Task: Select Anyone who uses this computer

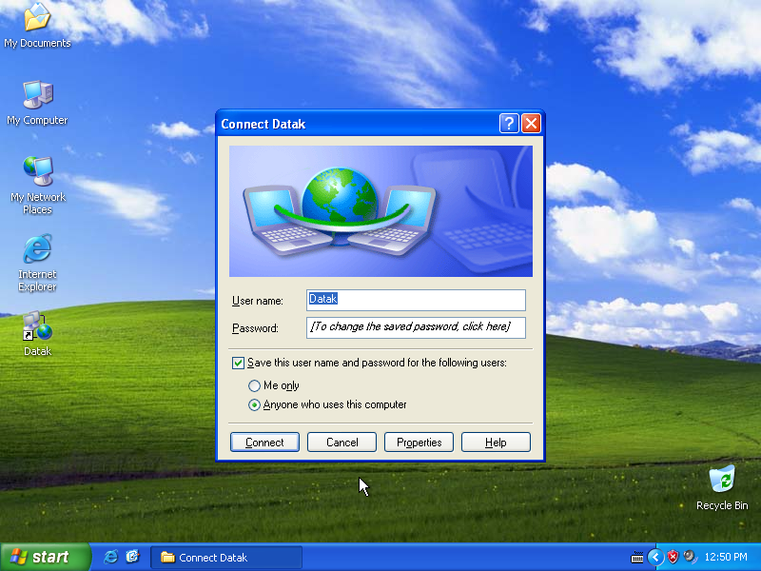Action: pos(254,404)
